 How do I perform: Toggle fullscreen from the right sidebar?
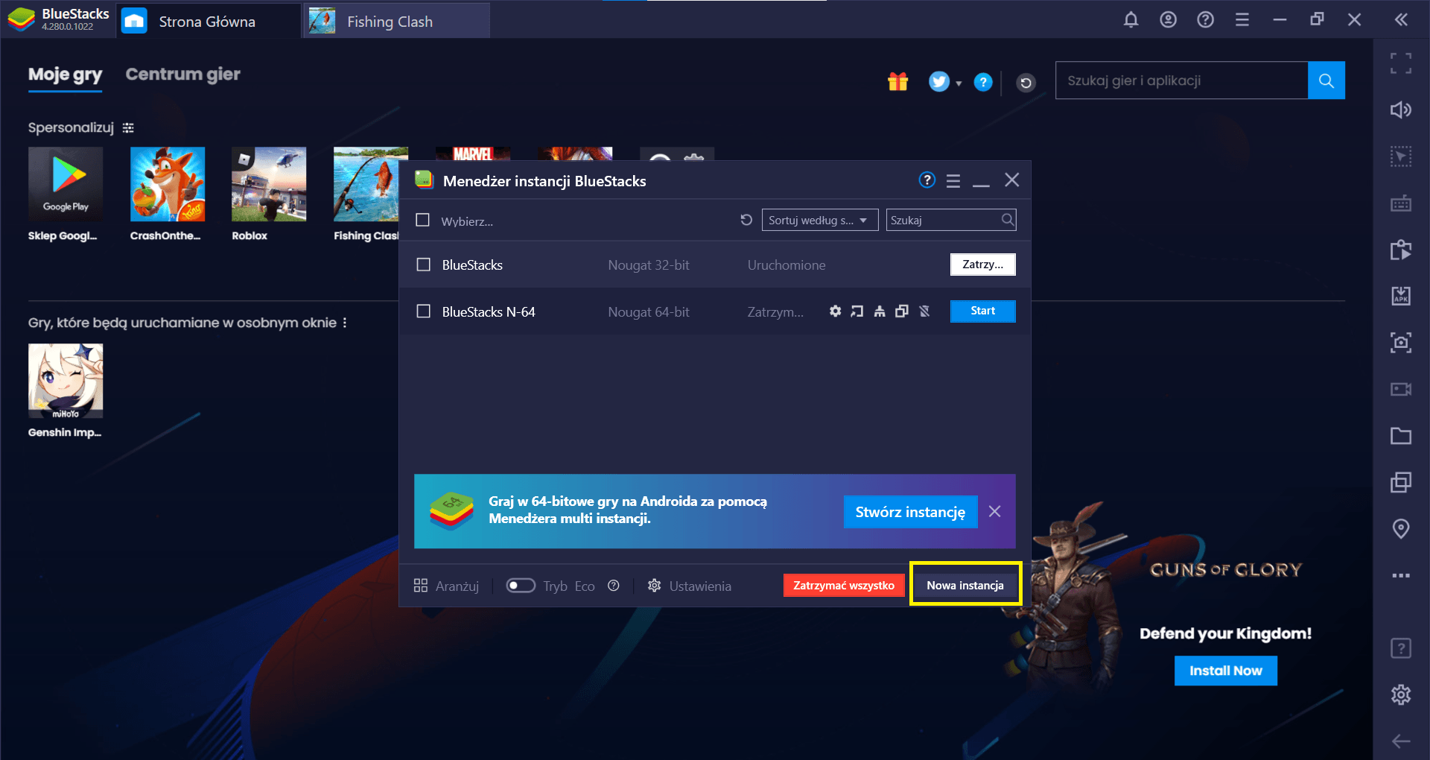1401,63
